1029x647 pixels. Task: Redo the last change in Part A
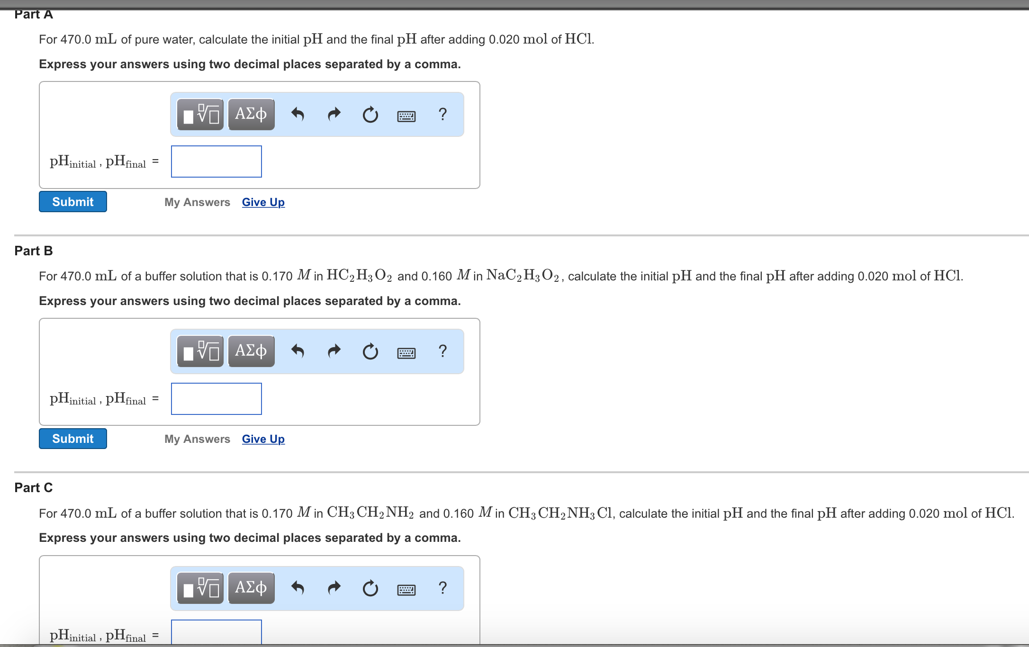point(334,114)
